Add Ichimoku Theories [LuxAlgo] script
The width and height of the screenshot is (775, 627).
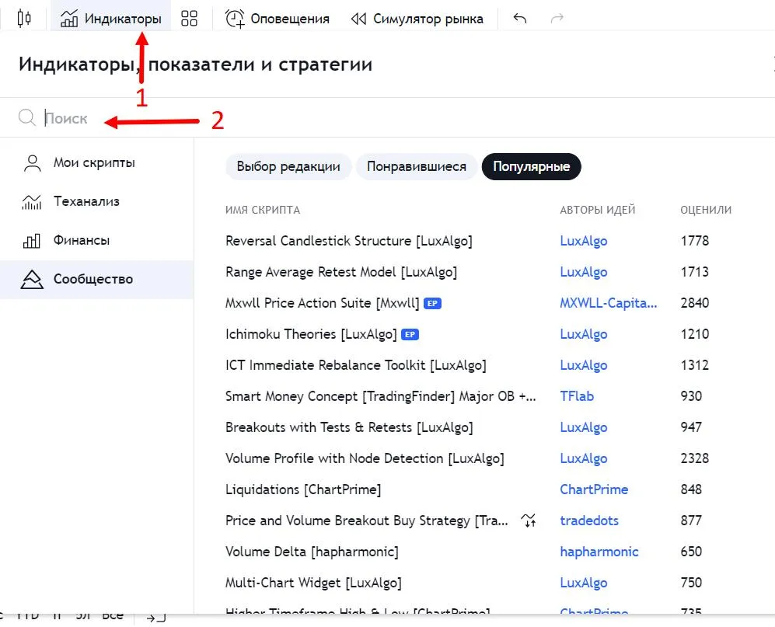click(x=311, y=335)
